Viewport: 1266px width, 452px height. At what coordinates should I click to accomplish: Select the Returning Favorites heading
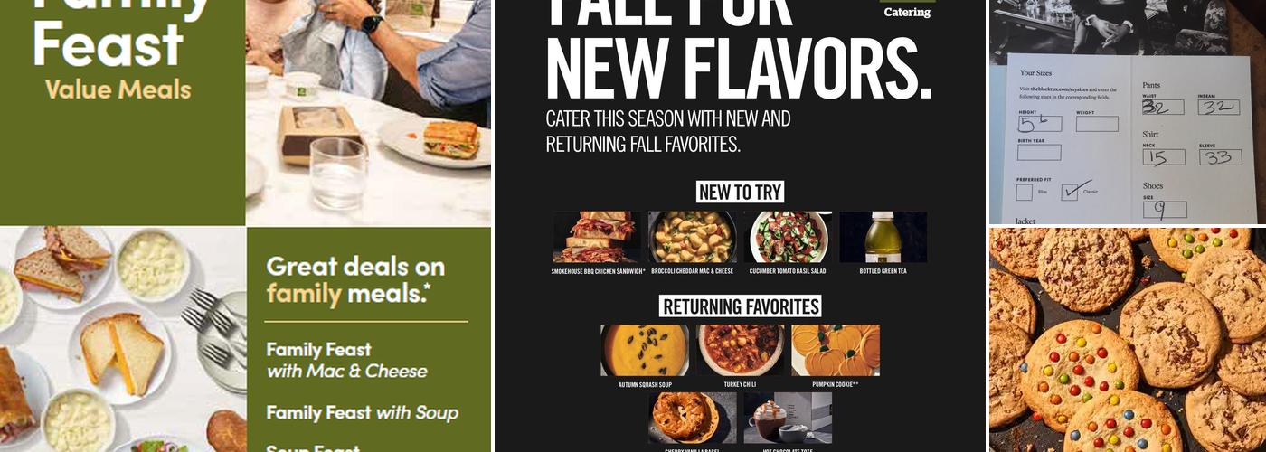point(740,306)
